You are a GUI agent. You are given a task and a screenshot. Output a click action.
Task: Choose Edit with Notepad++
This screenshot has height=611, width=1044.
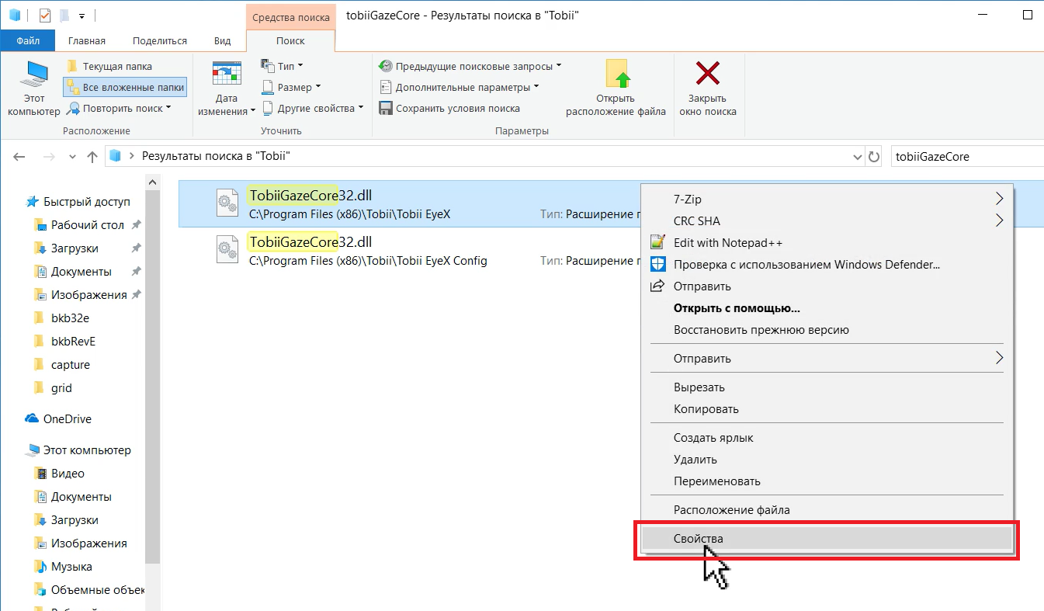(x=828, y=243)
